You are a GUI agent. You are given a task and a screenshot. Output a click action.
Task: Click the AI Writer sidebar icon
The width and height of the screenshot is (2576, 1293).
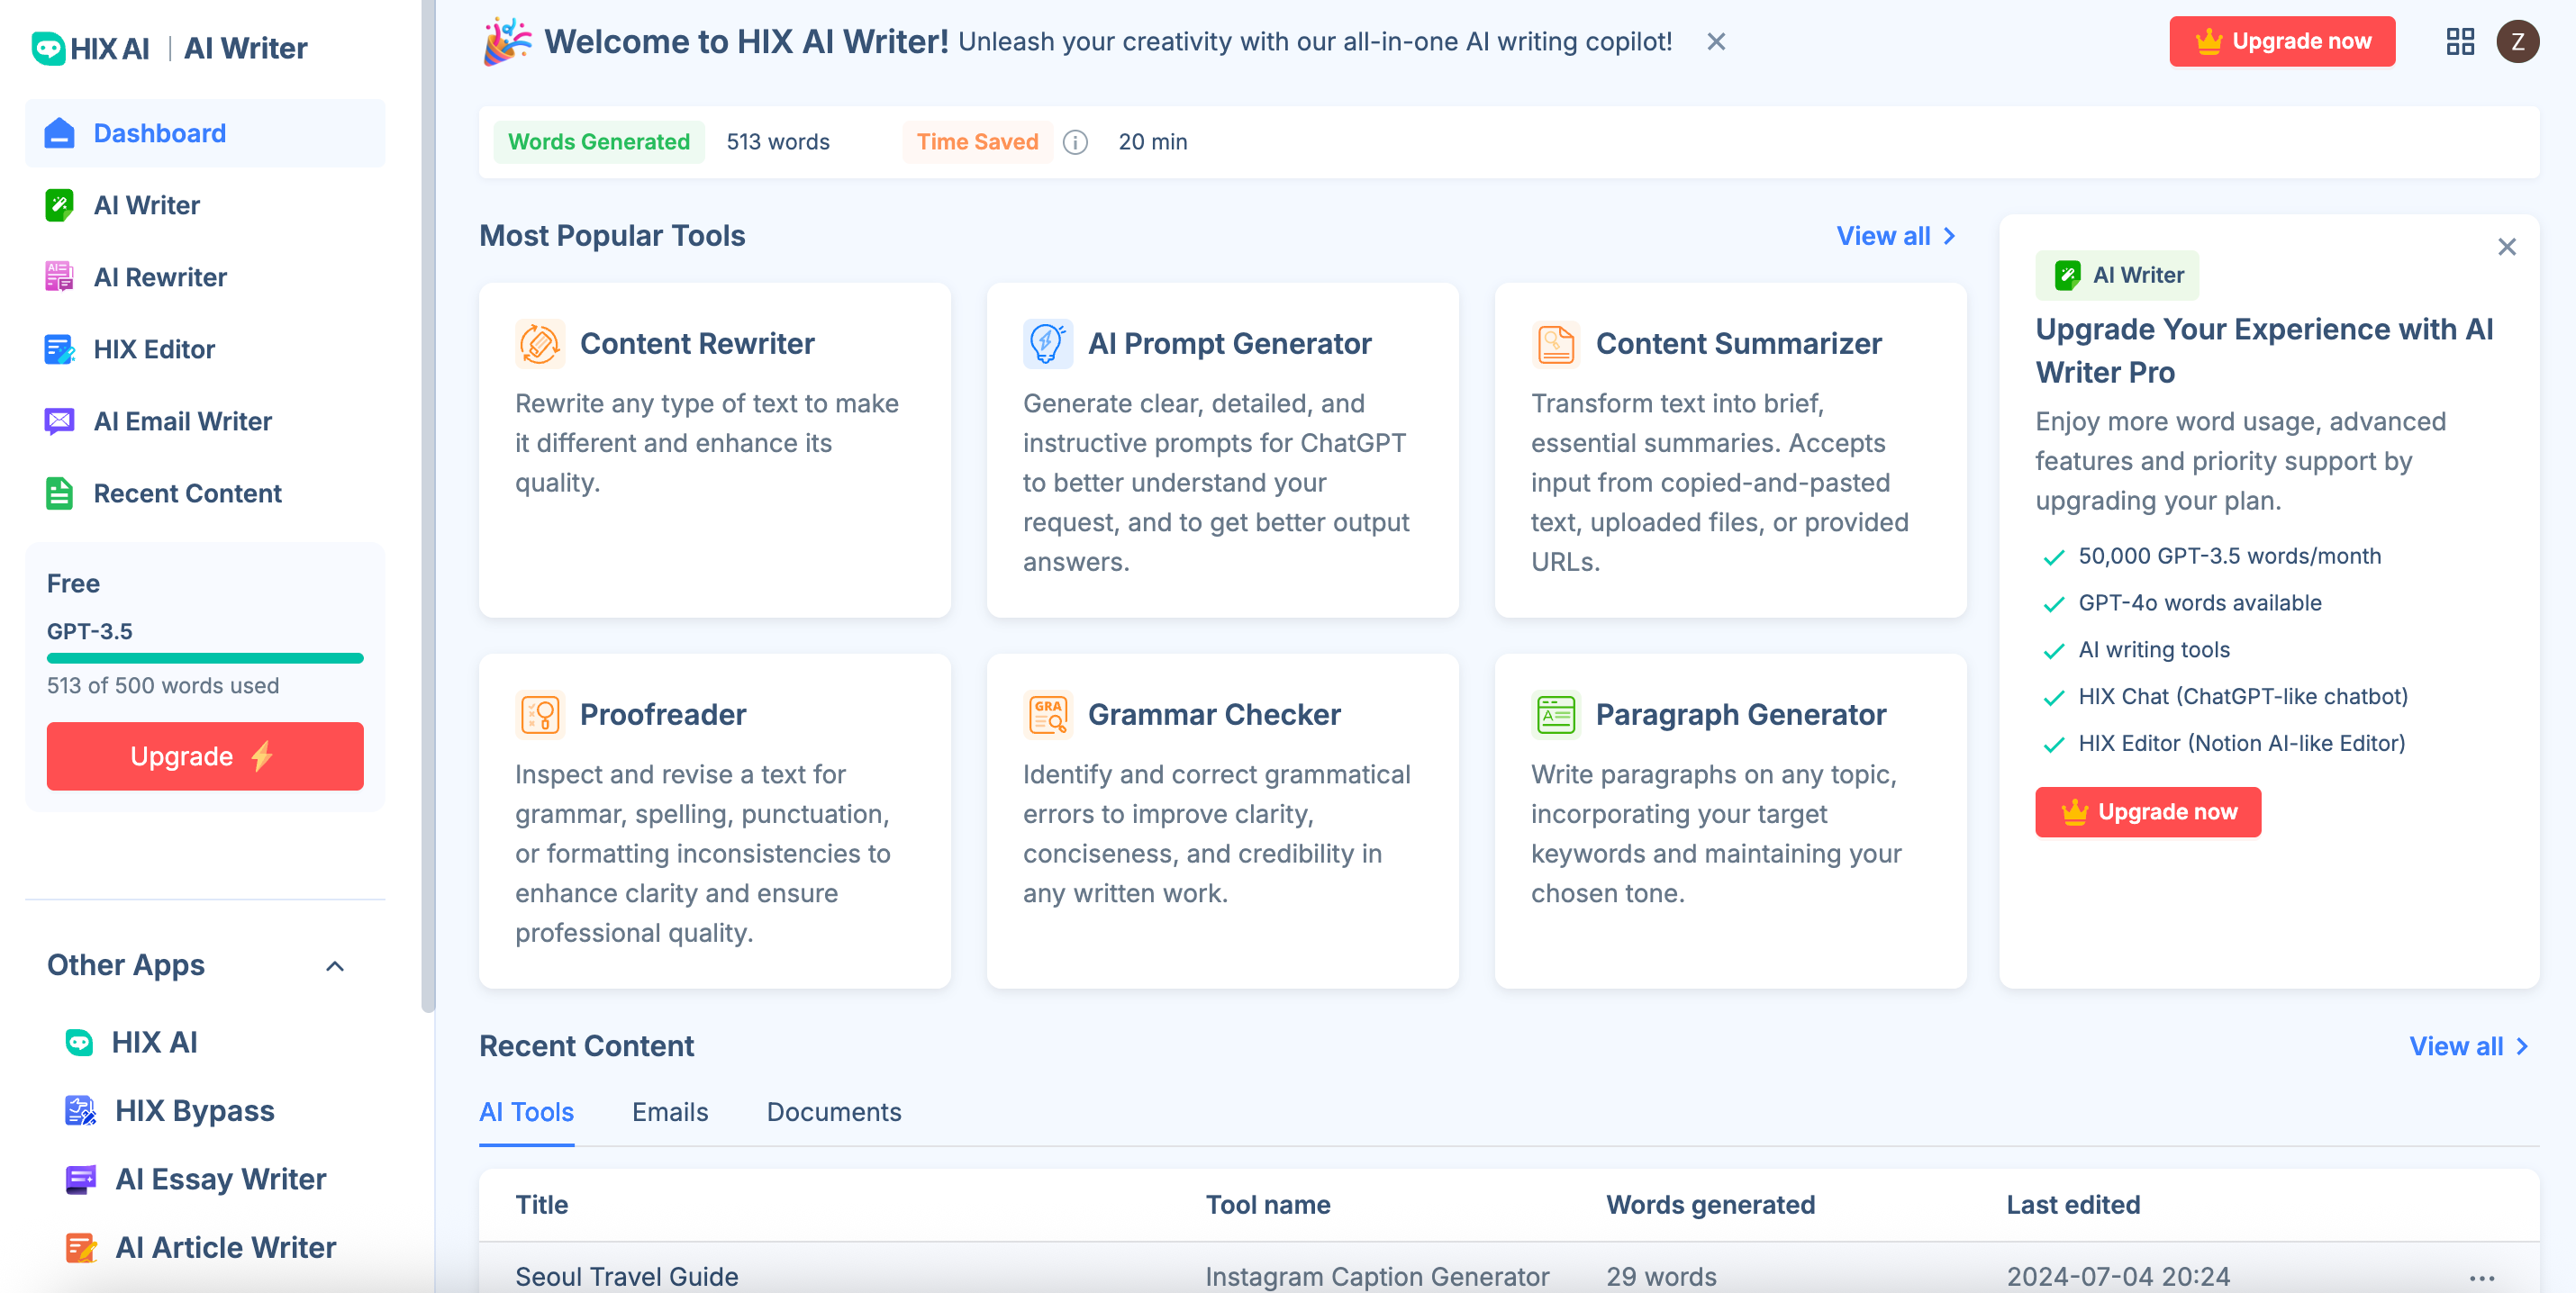click(59, 205)
